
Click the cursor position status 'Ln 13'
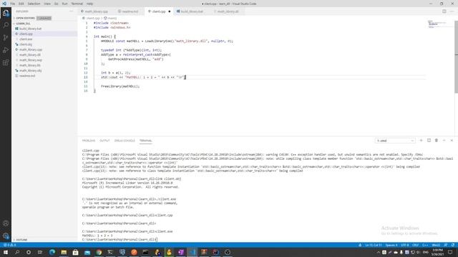(x=374, y=245)
